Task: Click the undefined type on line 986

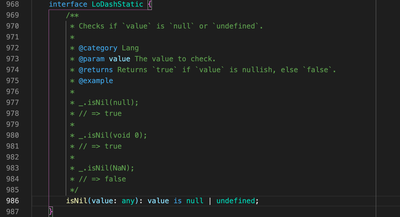Action: point(236,201)
